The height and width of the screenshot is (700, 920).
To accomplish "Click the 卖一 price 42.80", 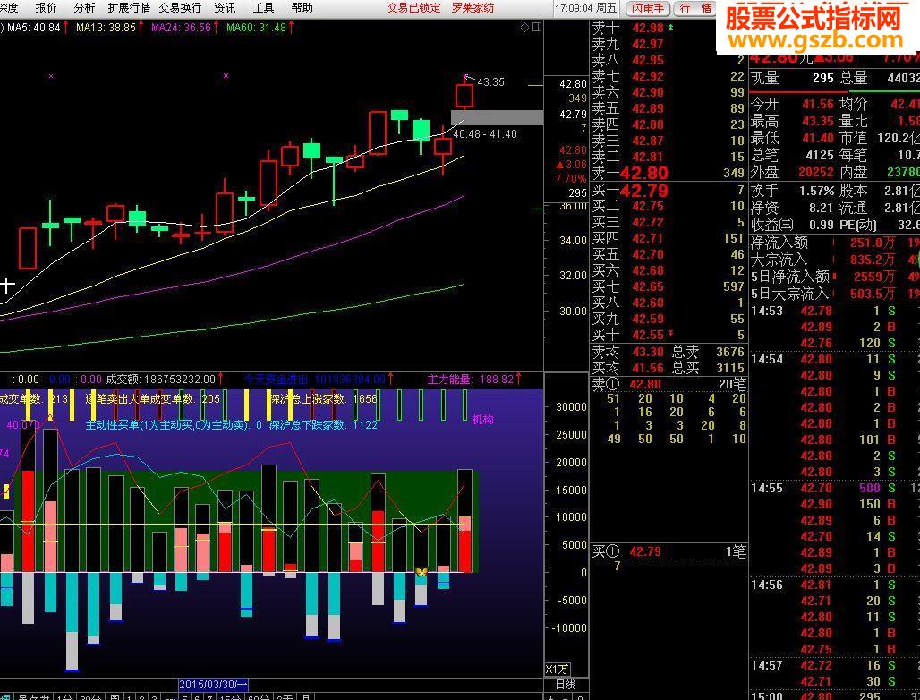I will pyautogui.click(x=643, y=173).
